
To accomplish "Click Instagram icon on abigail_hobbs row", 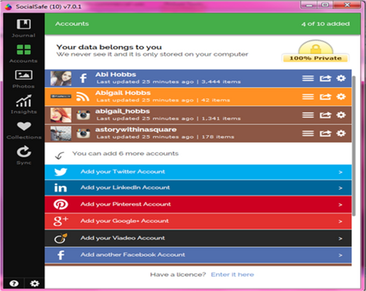I will (x=83, y=115).
